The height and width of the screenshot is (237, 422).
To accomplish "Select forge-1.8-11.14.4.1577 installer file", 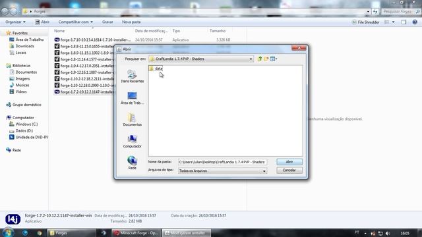I will 84,59.
